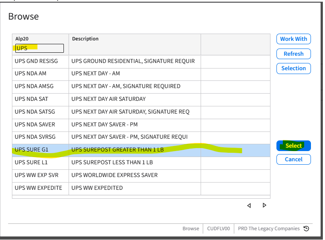Select the UPS NDA AMSG code
Screen dimensions: 325x240
click(x=34, y=86)
